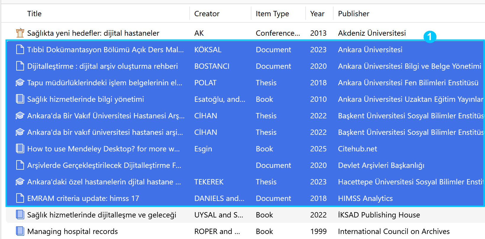Click the thesis cap icon for Tapu müdürlüklerindeki row

[20, 82]
